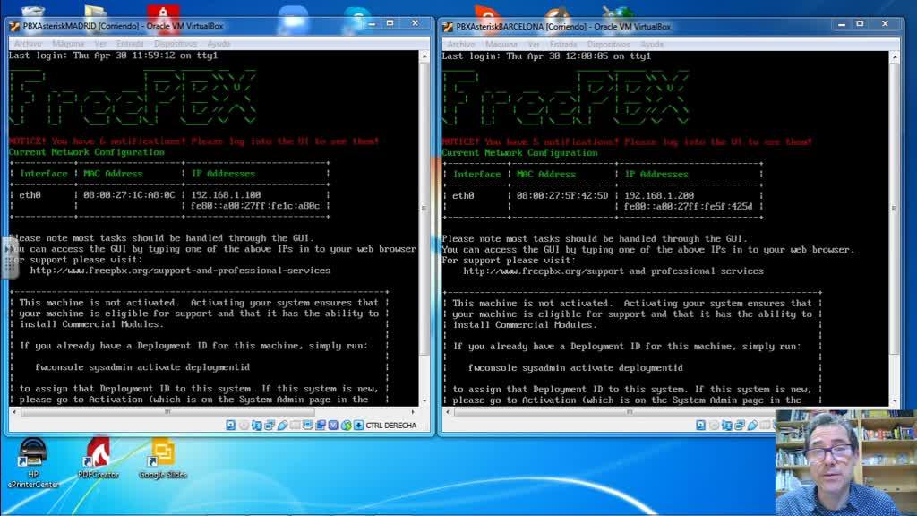
Task: Open Máquina menu in MADRID window
Action: pyautogui.click(x=68, y=43)
